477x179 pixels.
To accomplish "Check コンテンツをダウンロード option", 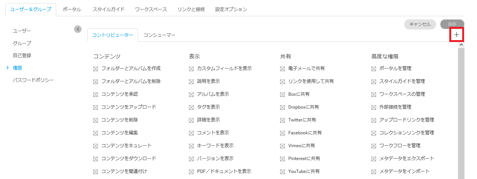I will pos(96,159).
